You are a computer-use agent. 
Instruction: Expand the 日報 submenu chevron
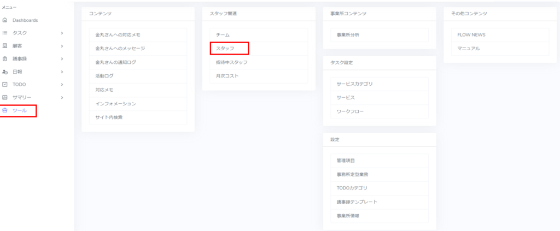coord(62,72)
